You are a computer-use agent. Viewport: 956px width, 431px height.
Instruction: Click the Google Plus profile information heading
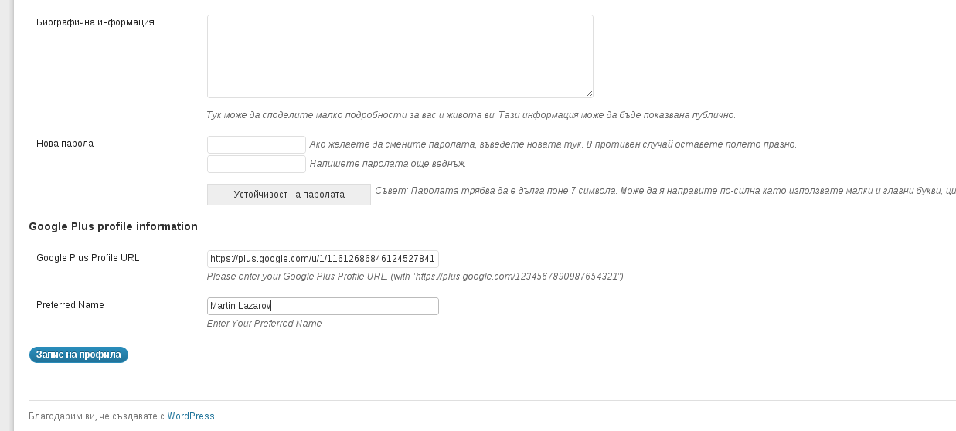point(113,226)
